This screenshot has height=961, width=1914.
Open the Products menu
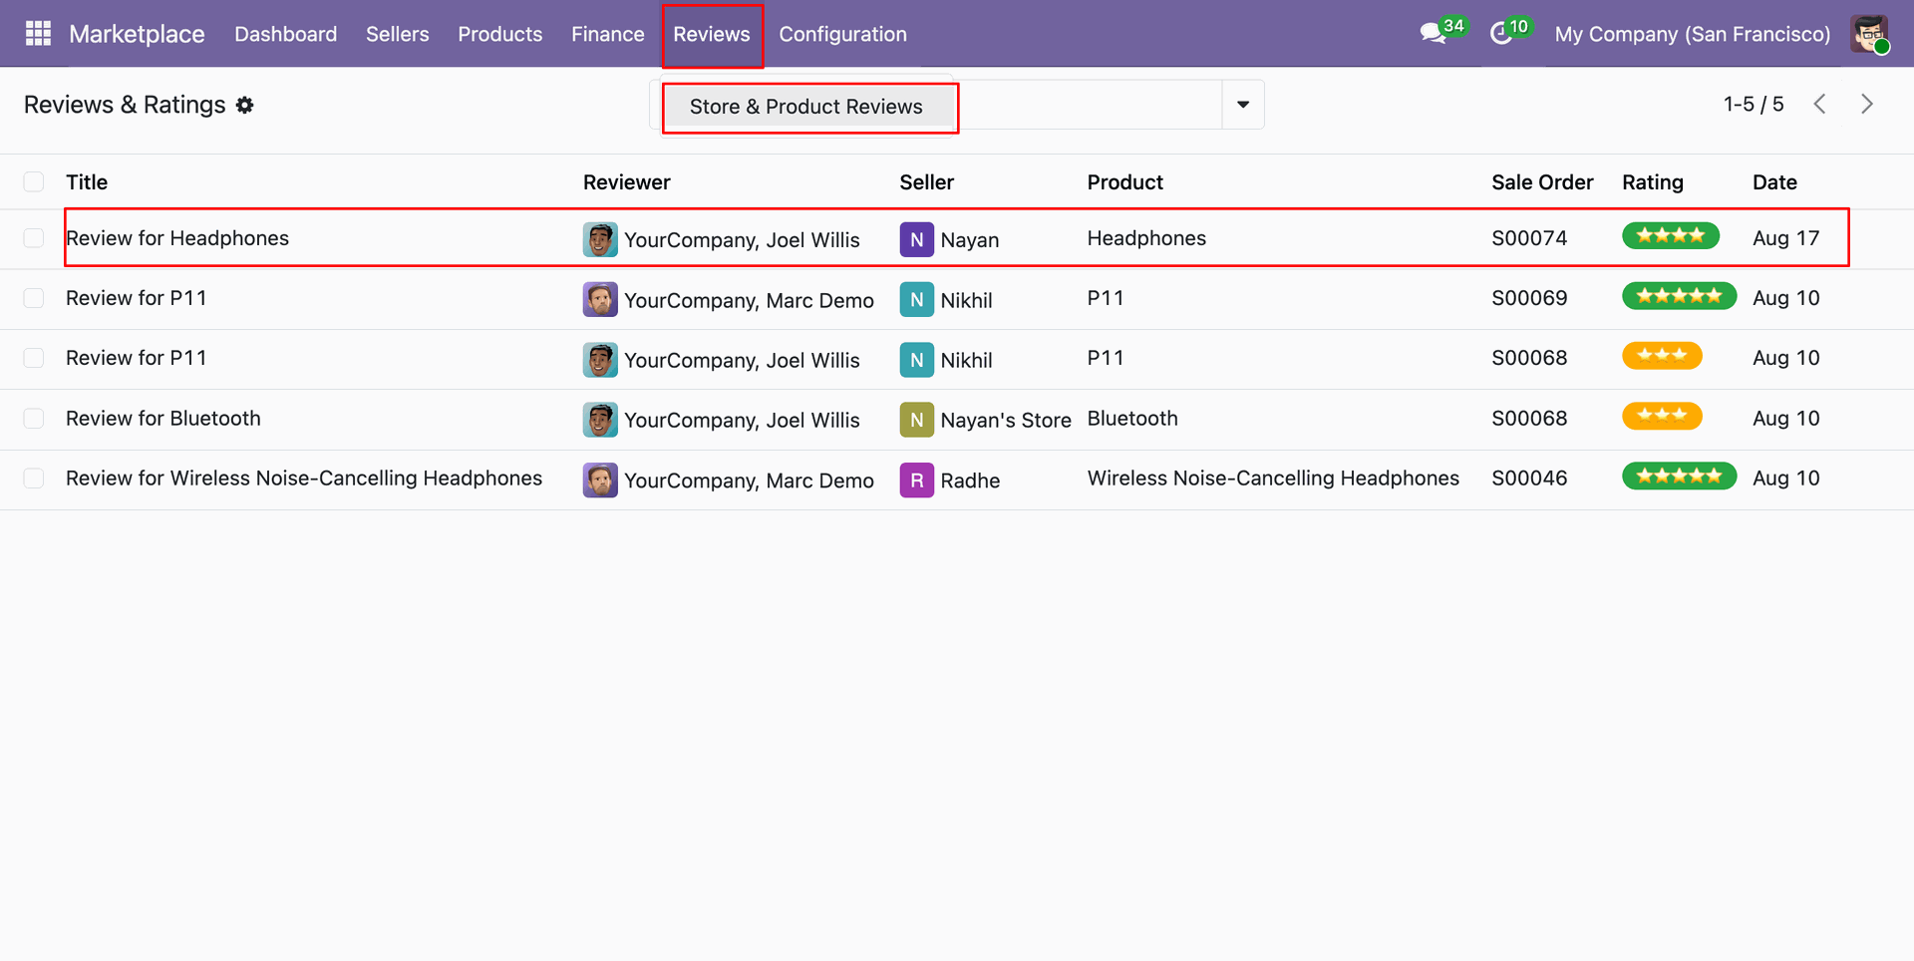500,34
